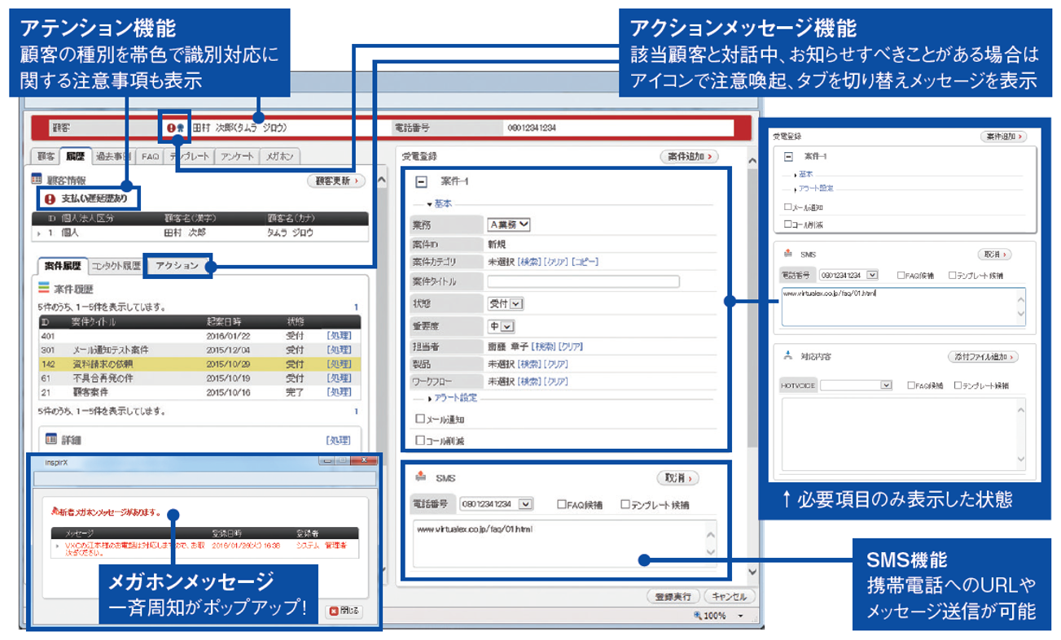Click the person icon beside 対応内容
The height and width of the screenshot is (640, 1061).
coord(787,355)
